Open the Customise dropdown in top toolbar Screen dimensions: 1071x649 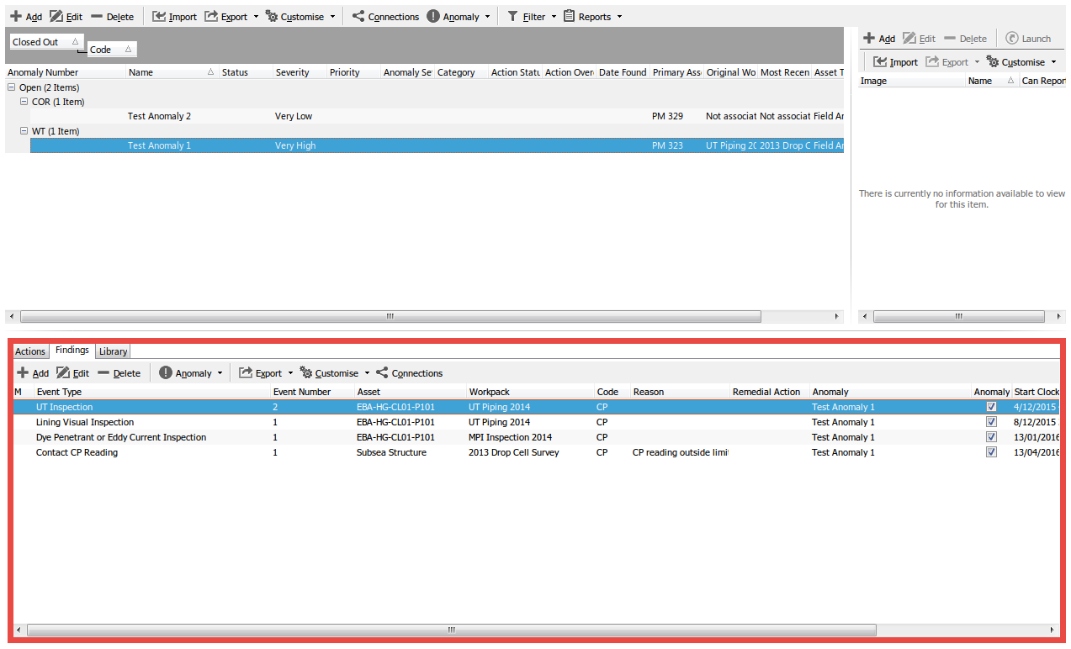click(x=301, y=17)
